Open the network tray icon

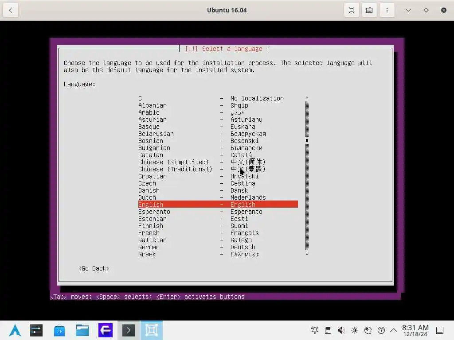point(368,330)
